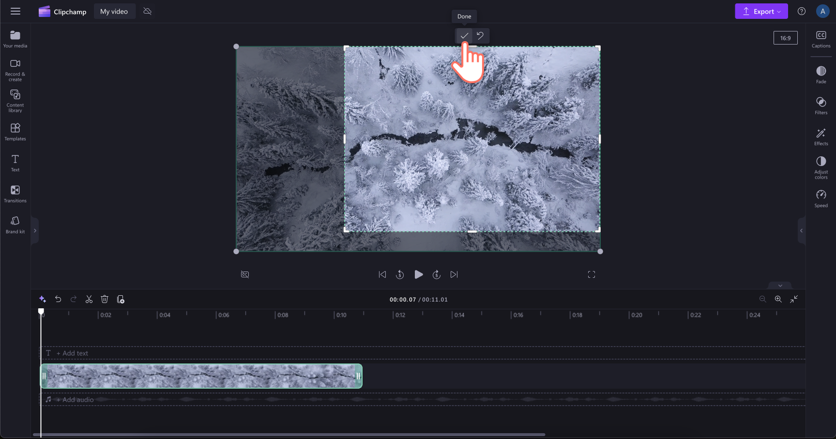Click Add audio on the timeline track
The width and height of the screenshot is (836, 439).
coord(75,400)
